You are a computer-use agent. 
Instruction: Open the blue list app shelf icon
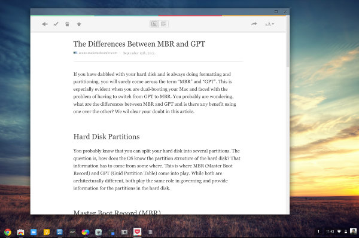(59, 232)
